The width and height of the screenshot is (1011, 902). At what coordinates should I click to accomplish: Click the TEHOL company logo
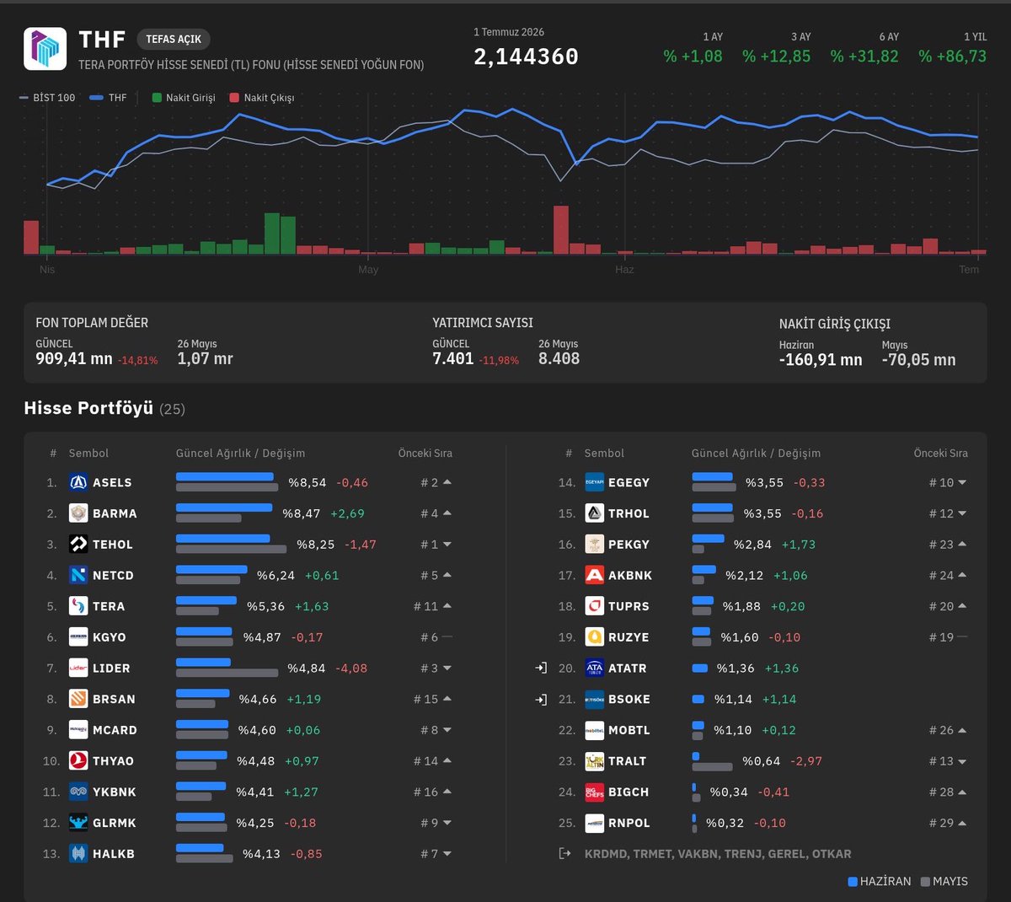(78, 545)
